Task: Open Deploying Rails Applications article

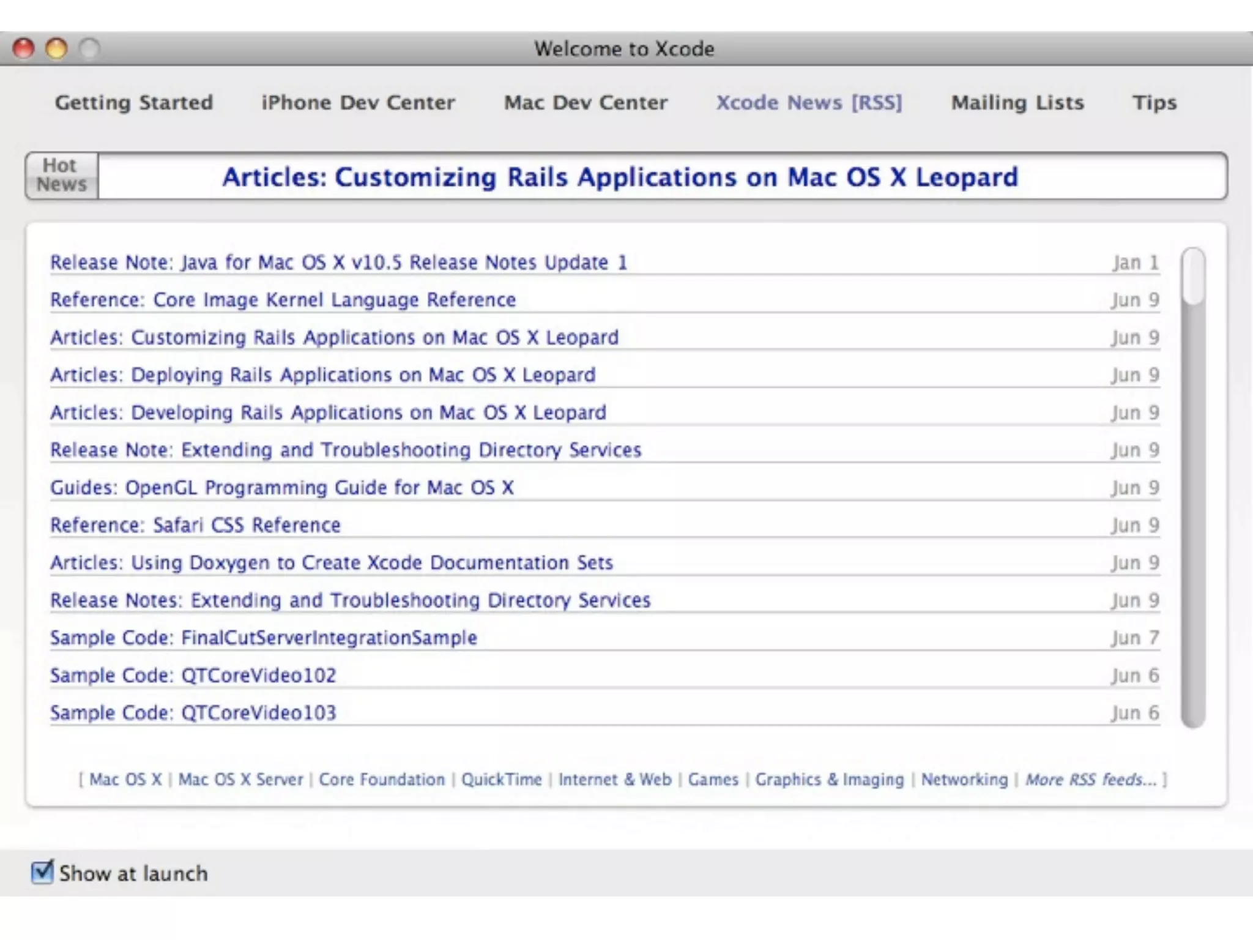Action: click(x=322, y=375)
